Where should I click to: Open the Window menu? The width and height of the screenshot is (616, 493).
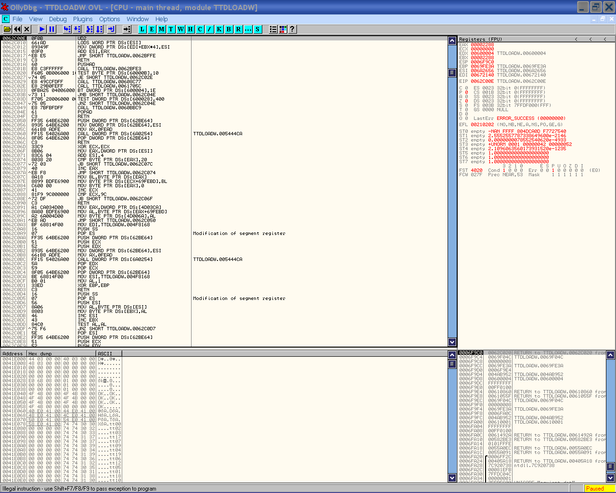pyautogui.click(x=138, y=19)
